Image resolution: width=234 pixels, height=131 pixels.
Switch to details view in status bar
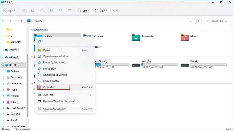[x=227, y=129]
